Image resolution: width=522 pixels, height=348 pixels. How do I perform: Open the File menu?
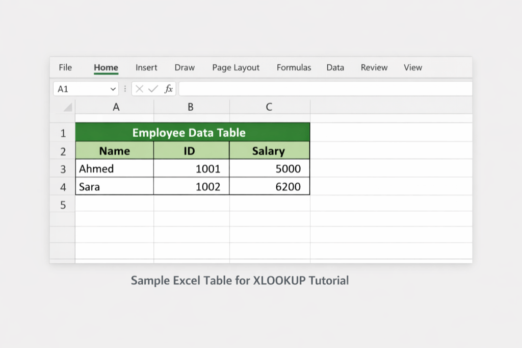pyautogui.click(x=65, y=67)
